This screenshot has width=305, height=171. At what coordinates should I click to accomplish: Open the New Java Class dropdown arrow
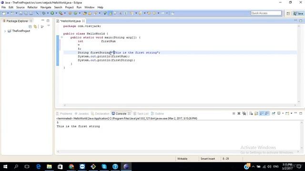pyautogui.click(x=80, y=13)
